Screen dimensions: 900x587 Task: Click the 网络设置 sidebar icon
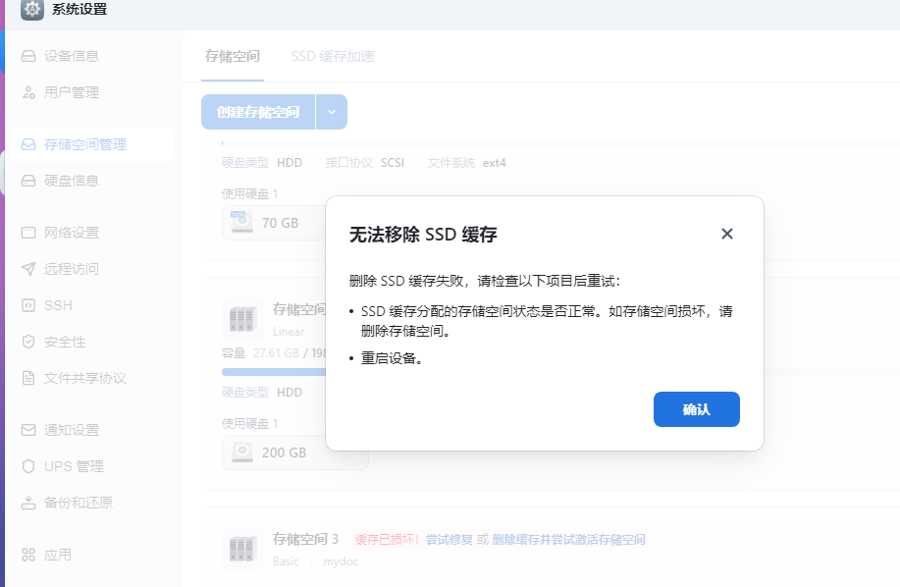[x=26, y=232]
